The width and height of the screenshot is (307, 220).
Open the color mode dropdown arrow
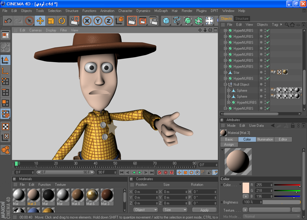click(x=240, y=184)
